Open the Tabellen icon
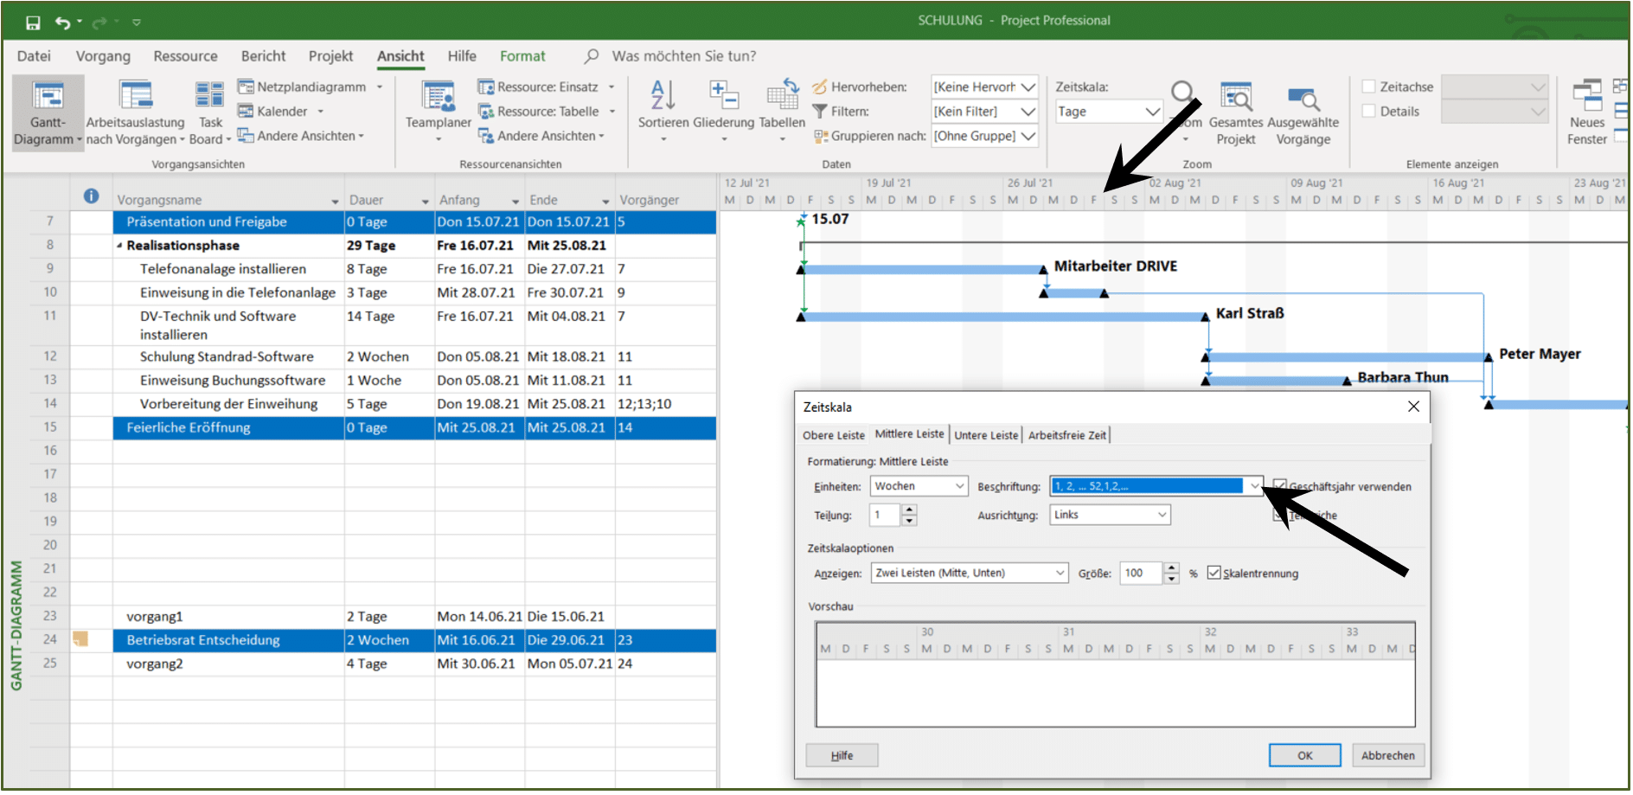Screen dimensions: 1633x795 (782, 94)
